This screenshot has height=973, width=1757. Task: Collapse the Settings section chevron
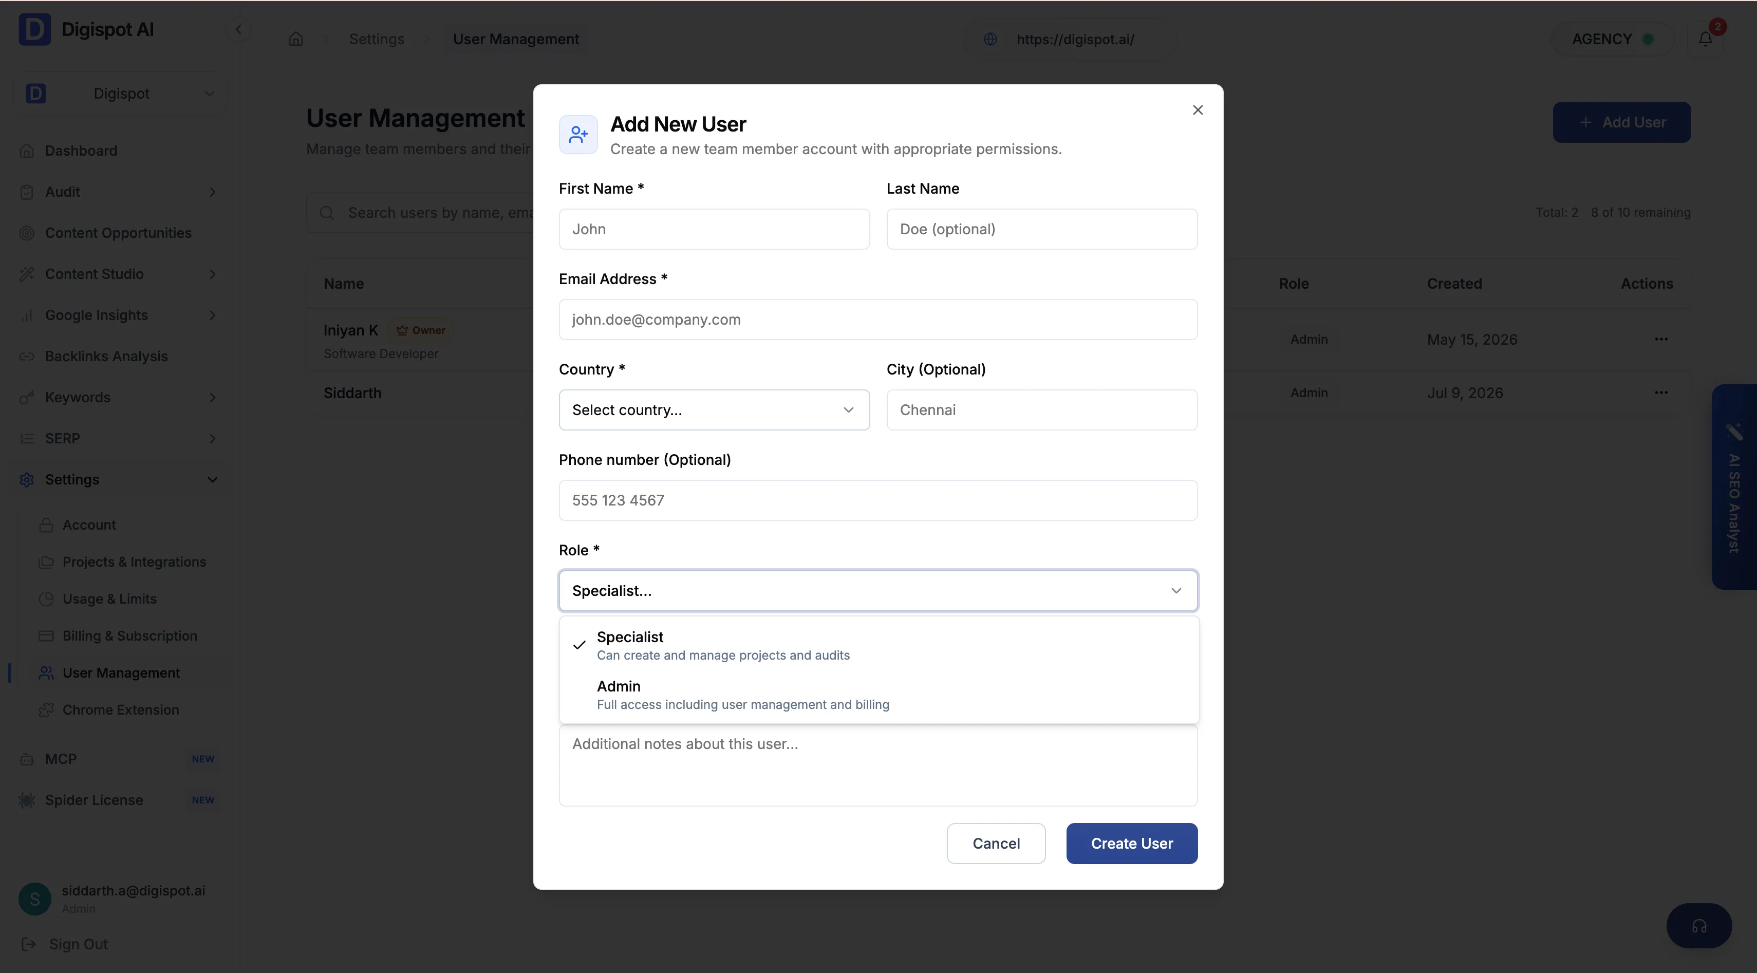click(212, 479)
